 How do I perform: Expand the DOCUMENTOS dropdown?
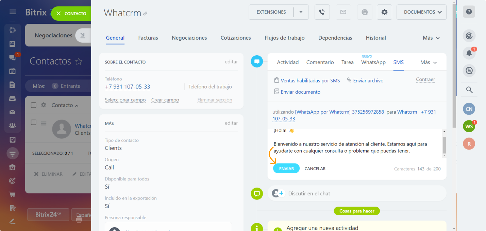pos(421,12)
